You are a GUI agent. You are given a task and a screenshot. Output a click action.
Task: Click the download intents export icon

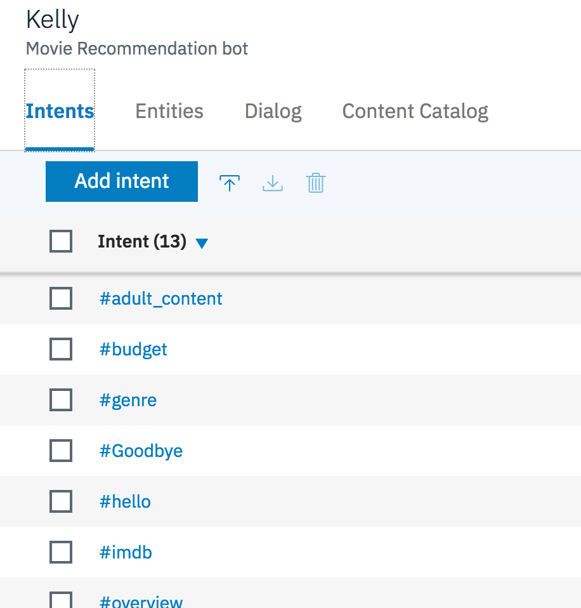(x=272, y=183)
